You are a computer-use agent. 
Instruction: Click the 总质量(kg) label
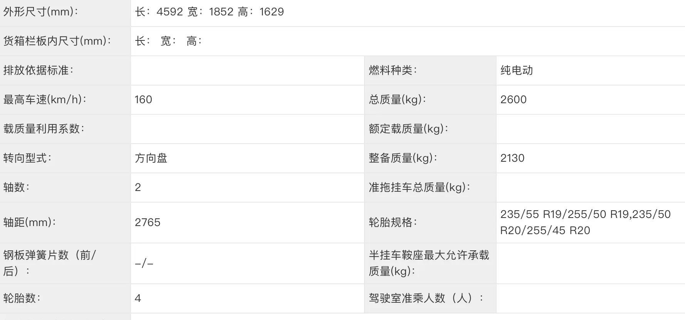coord(397,100)
